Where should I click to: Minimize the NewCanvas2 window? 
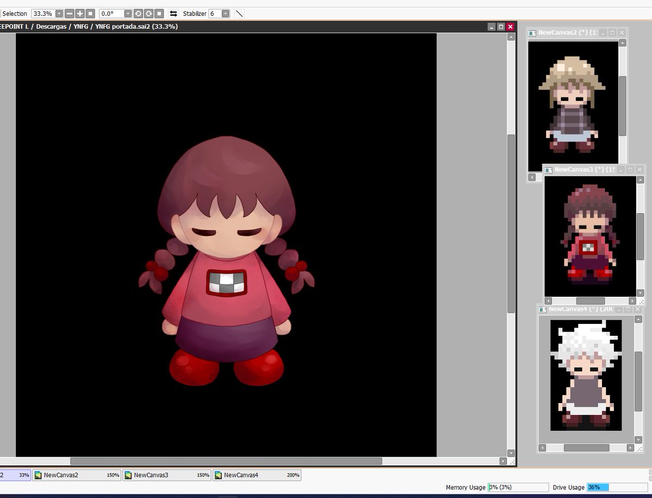click(x=603, y=33)
